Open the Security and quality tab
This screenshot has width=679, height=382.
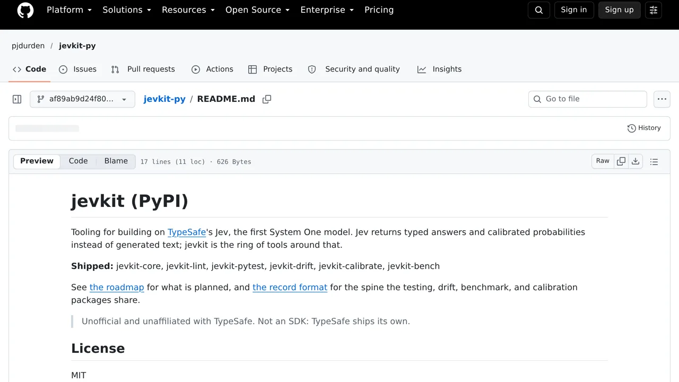pyautogui.click(x=354, y=70)
